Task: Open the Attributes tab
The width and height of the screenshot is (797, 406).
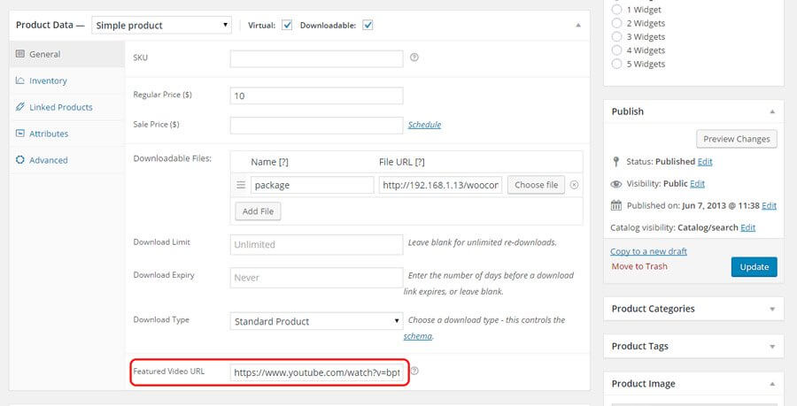Action: [x=49, y=134]
